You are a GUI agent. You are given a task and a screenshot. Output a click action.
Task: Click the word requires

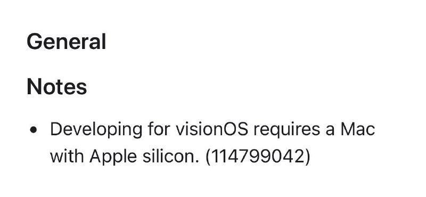point(287,130)
